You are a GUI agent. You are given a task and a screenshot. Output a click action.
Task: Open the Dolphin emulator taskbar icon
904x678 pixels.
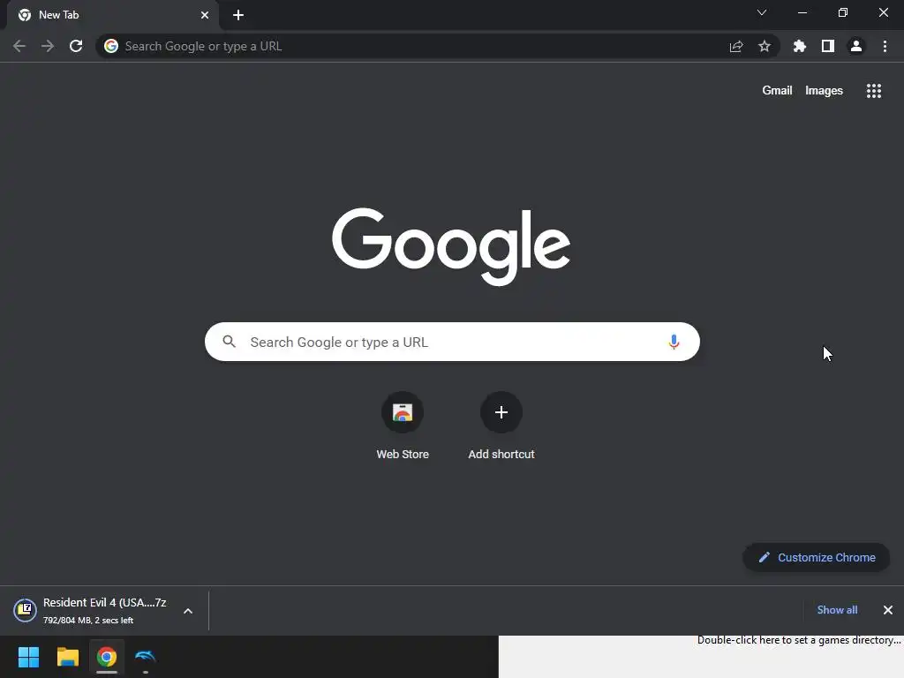click(146, 657)
